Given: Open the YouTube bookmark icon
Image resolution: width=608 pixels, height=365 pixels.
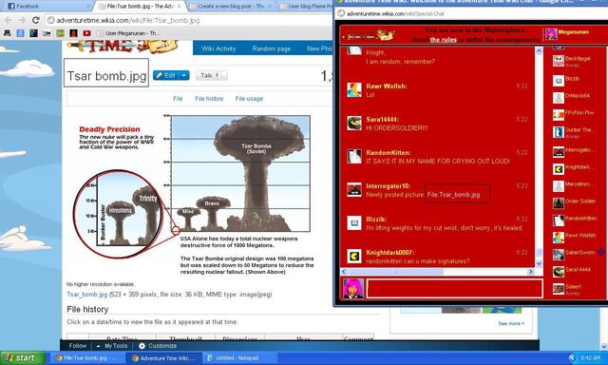Looking at the screenshot, I should [86, 33].
